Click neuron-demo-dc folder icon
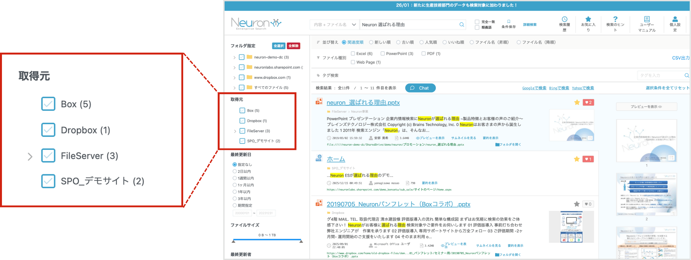The height and width of the screenshot is (260, 691). pos(250,57)
